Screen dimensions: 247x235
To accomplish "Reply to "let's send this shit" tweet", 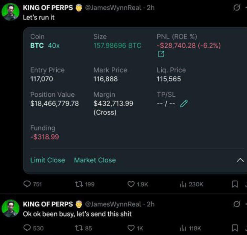I will pos(33,228).
